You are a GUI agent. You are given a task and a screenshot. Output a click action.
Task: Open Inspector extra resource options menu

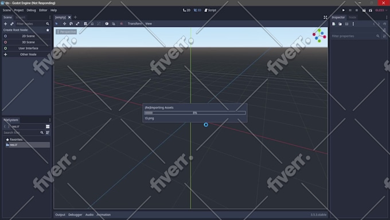(x=353, y=24)
